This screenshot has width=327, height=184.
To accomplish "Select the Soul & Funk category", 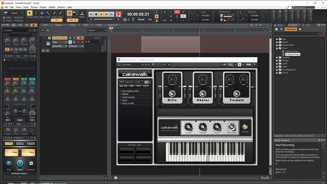I will (128, 103).
